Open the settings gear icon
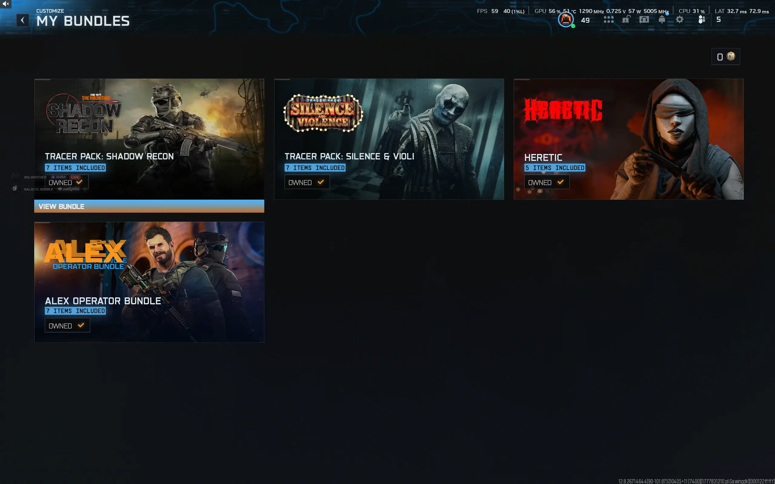 (x=680, y=20)
